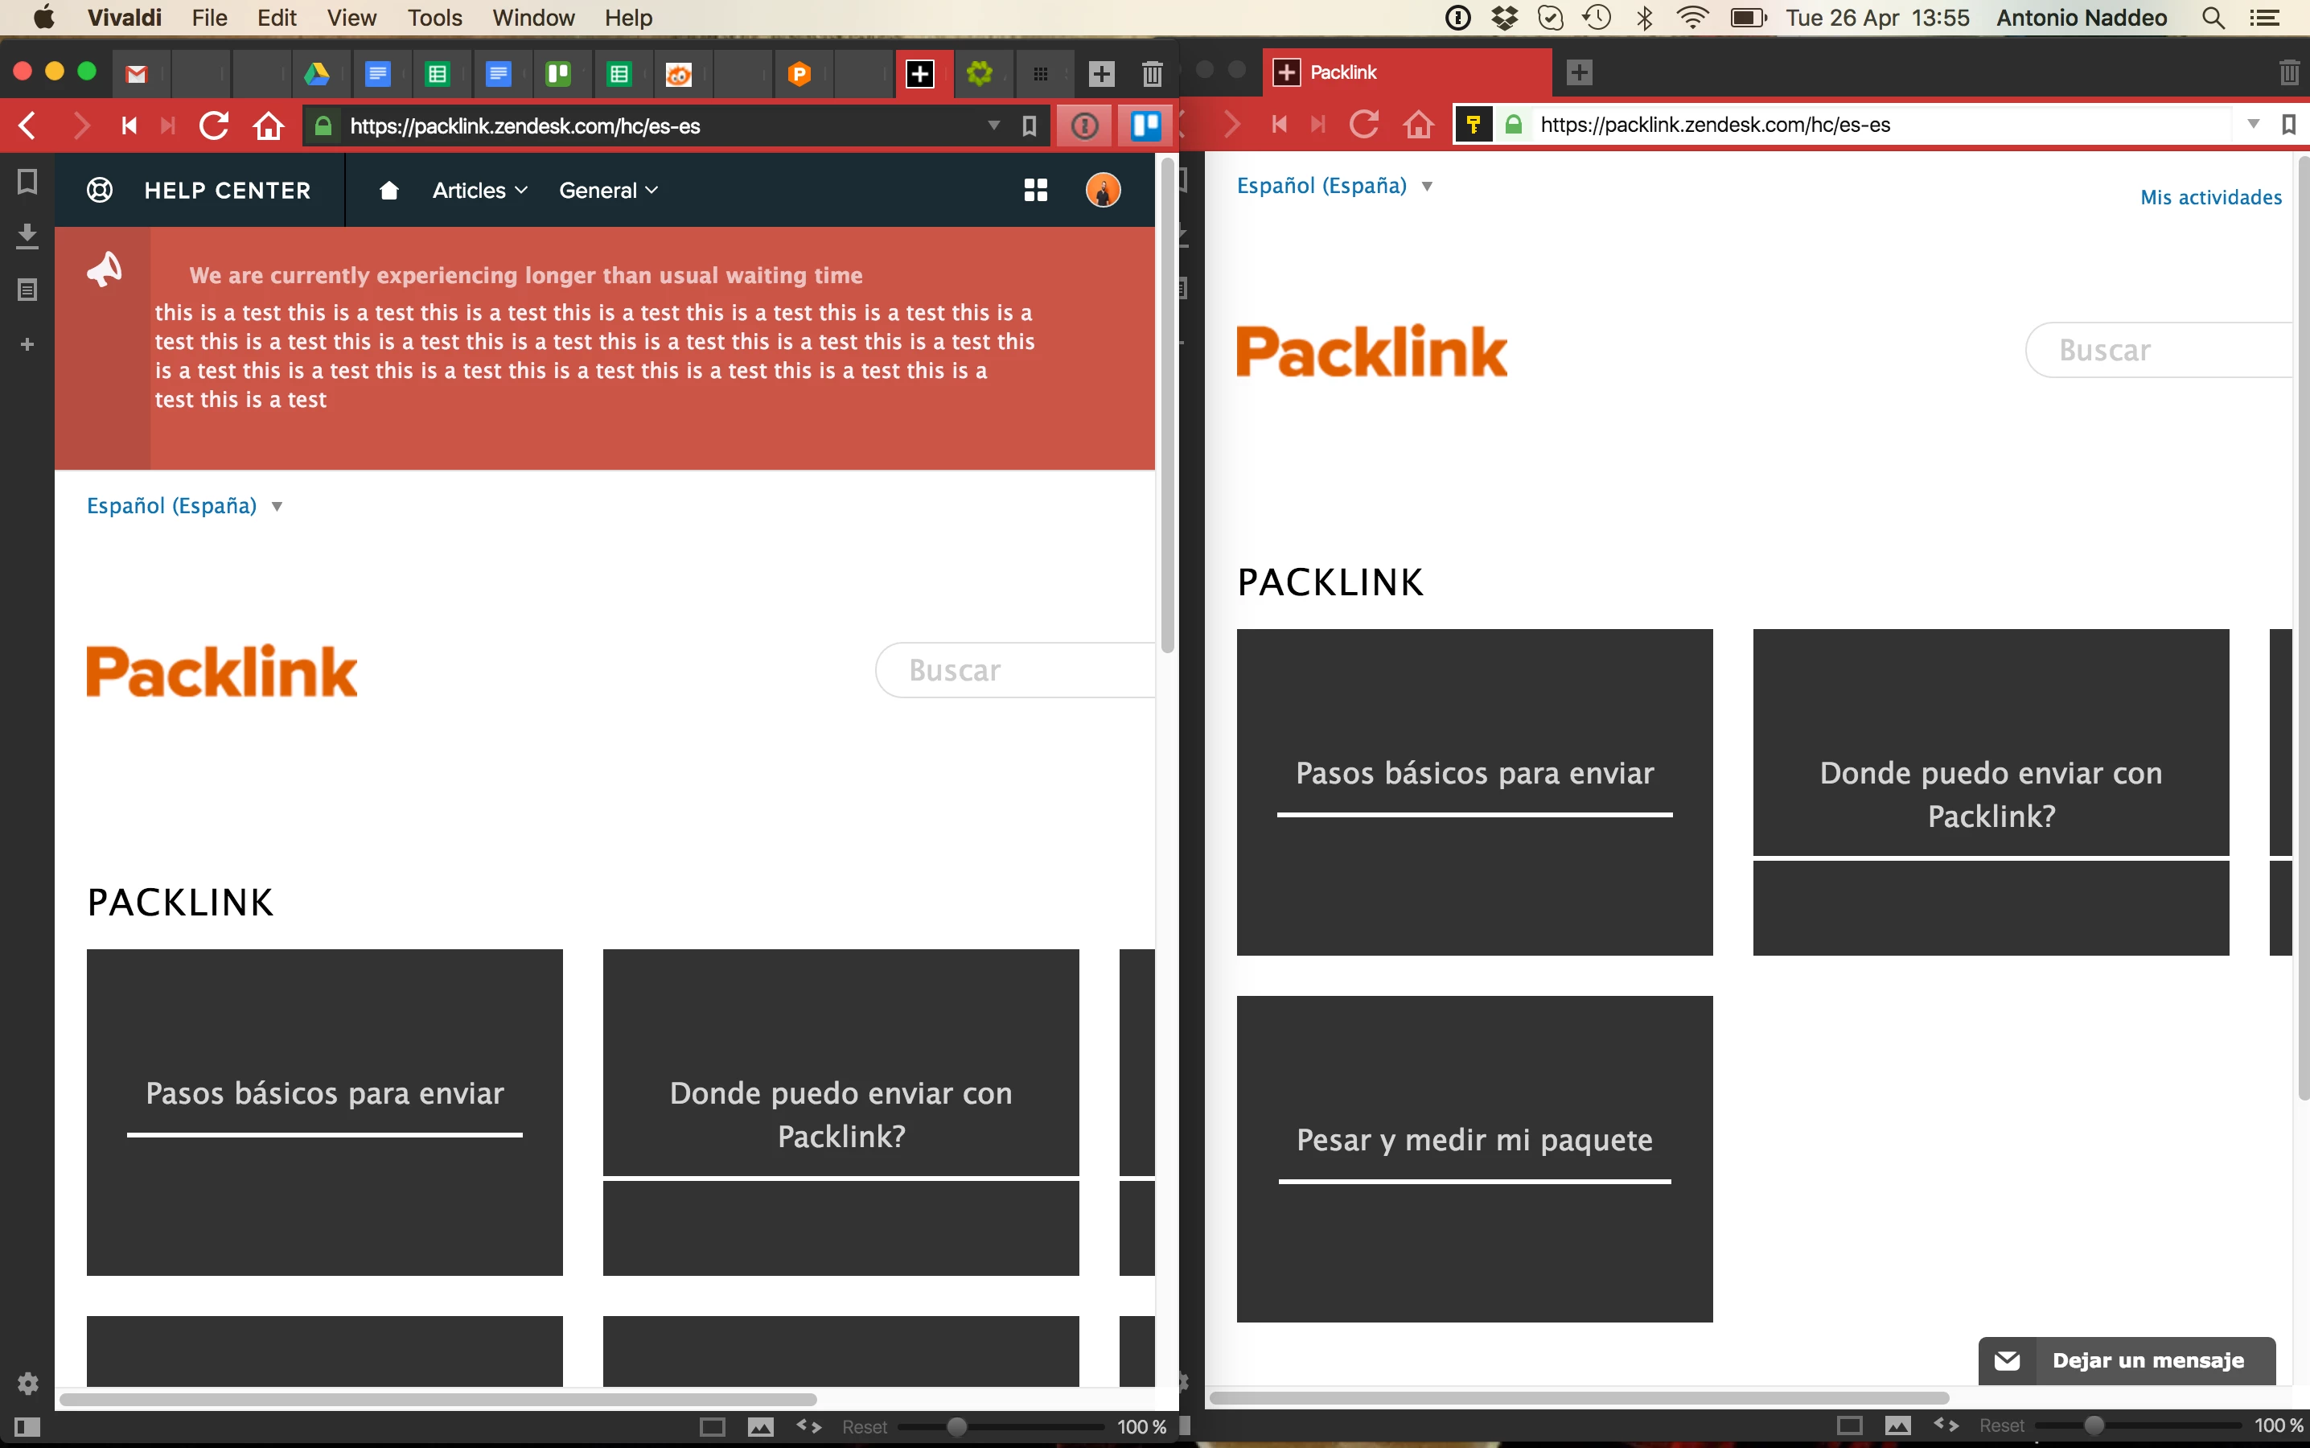
Task: Open the notes panel icon
Action: [27, 290]
